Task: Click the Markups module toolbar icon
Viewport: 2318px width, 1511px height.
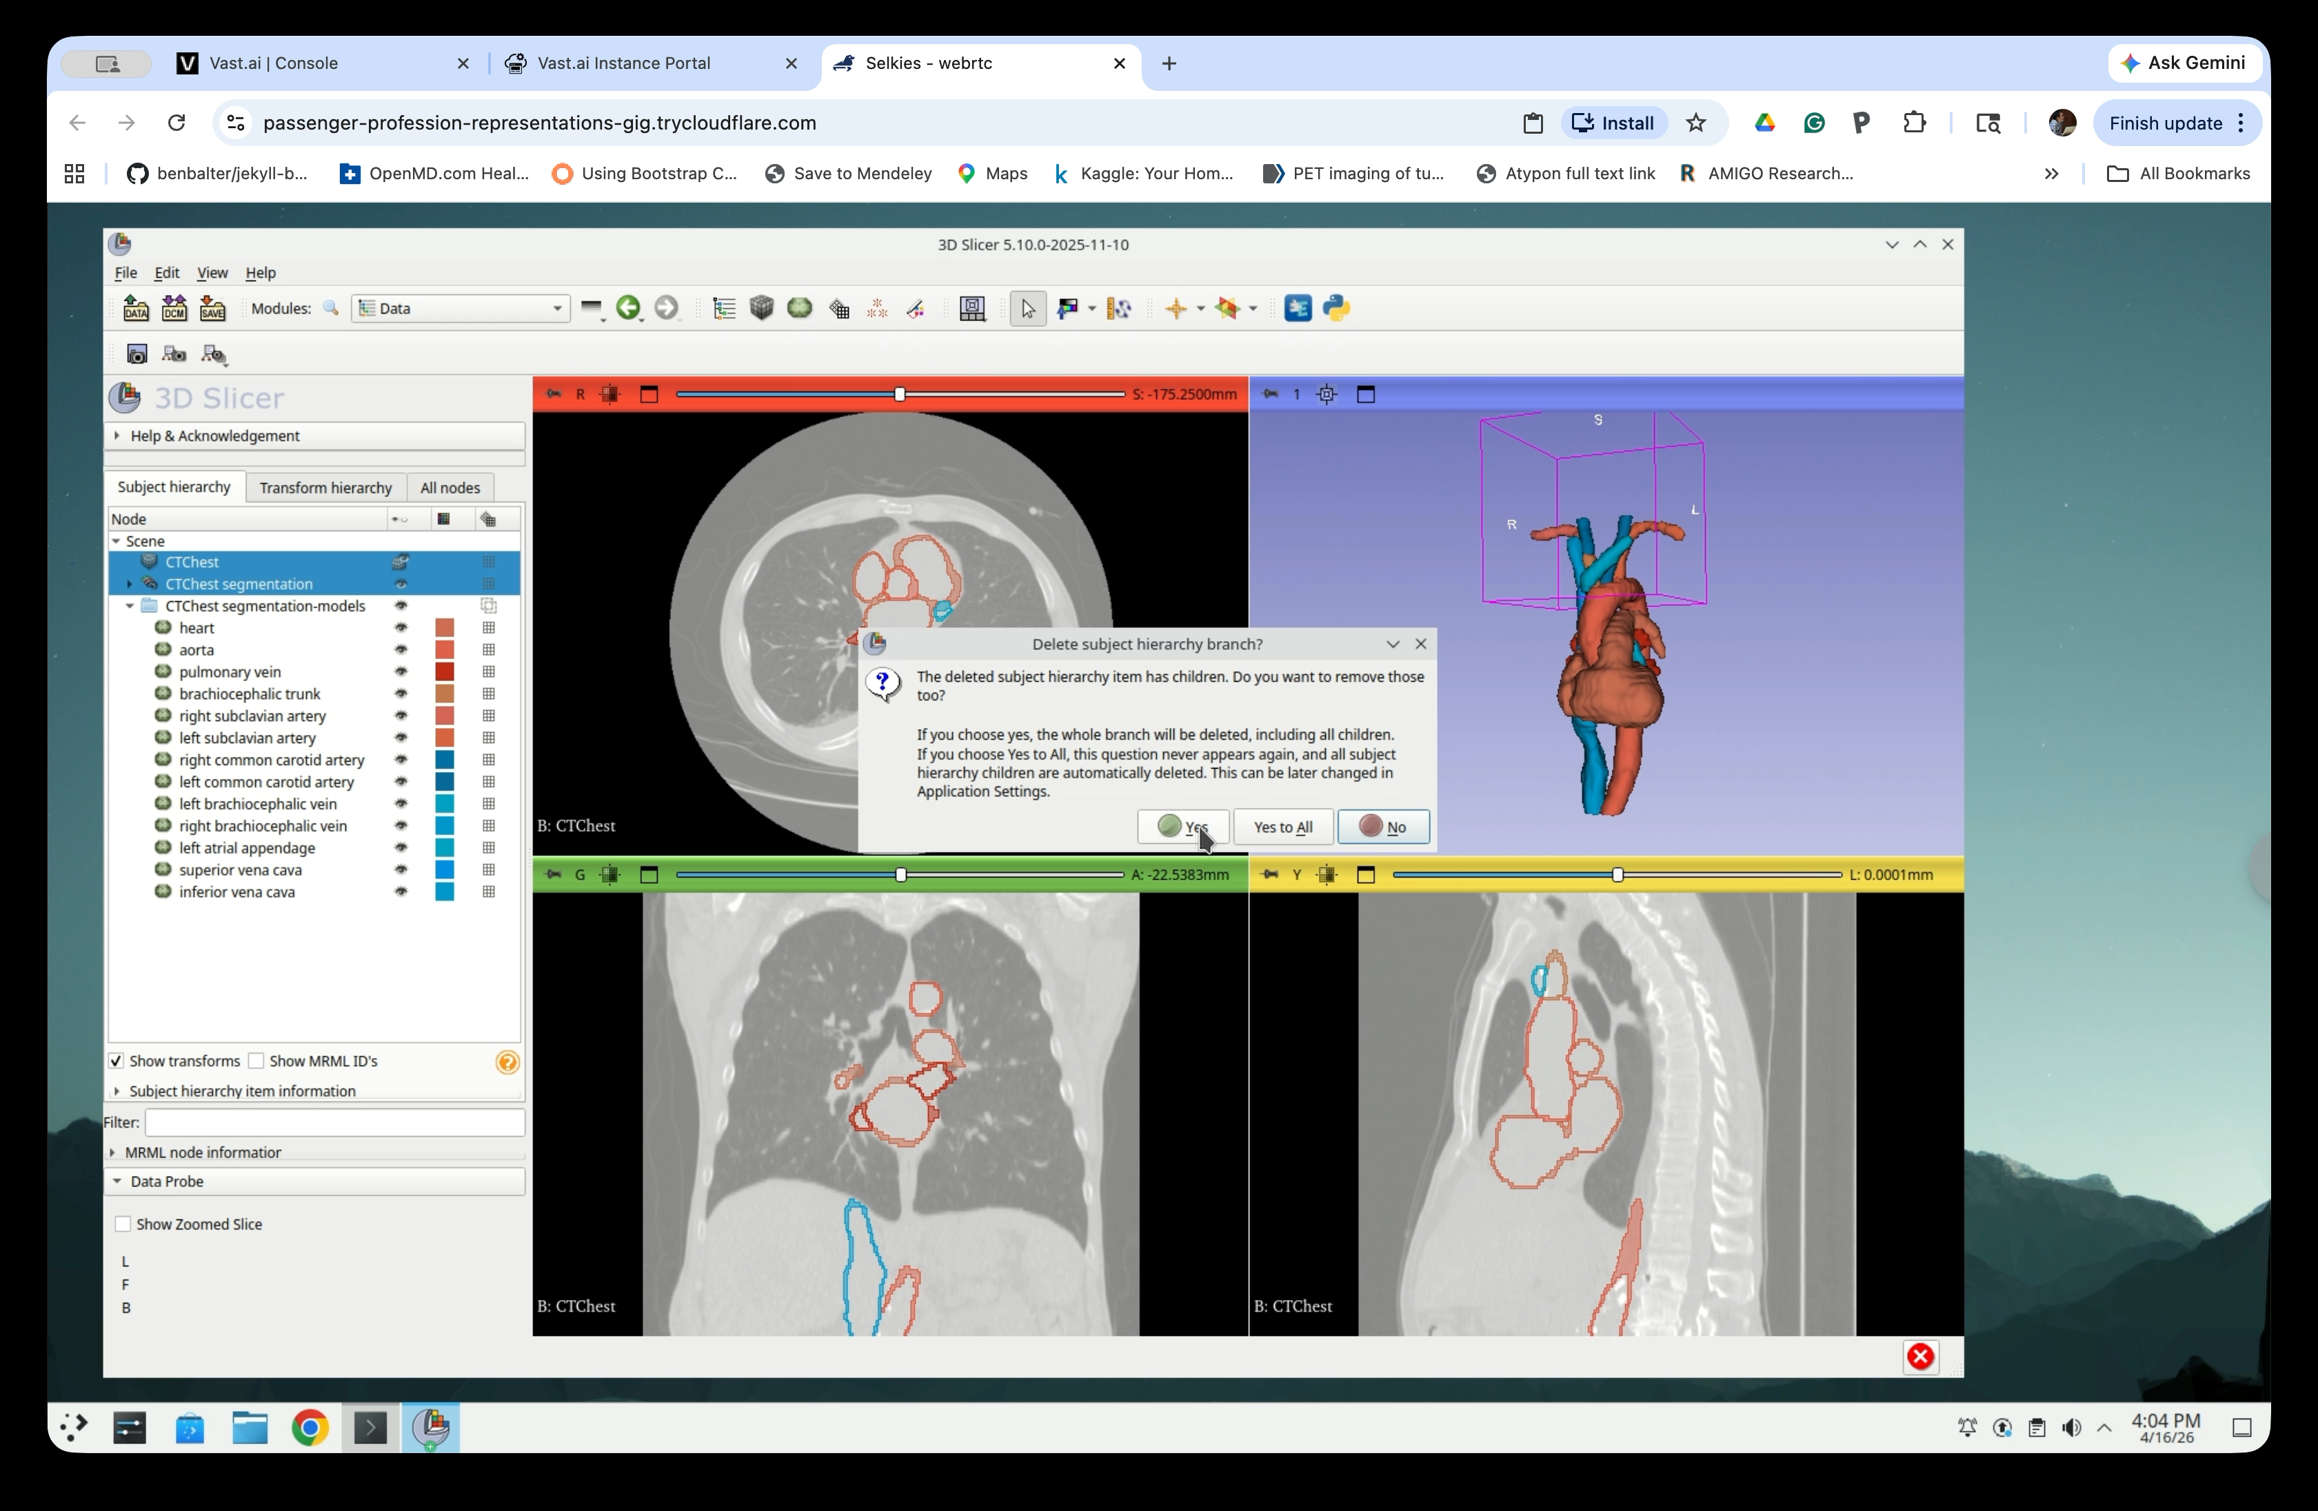Action: pyautogui.click(x=876, y=309)
